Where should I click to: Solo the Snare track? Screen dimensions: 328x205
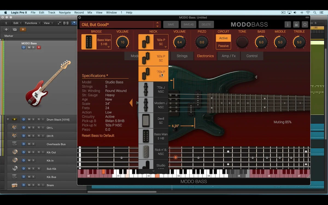point(33,185)
